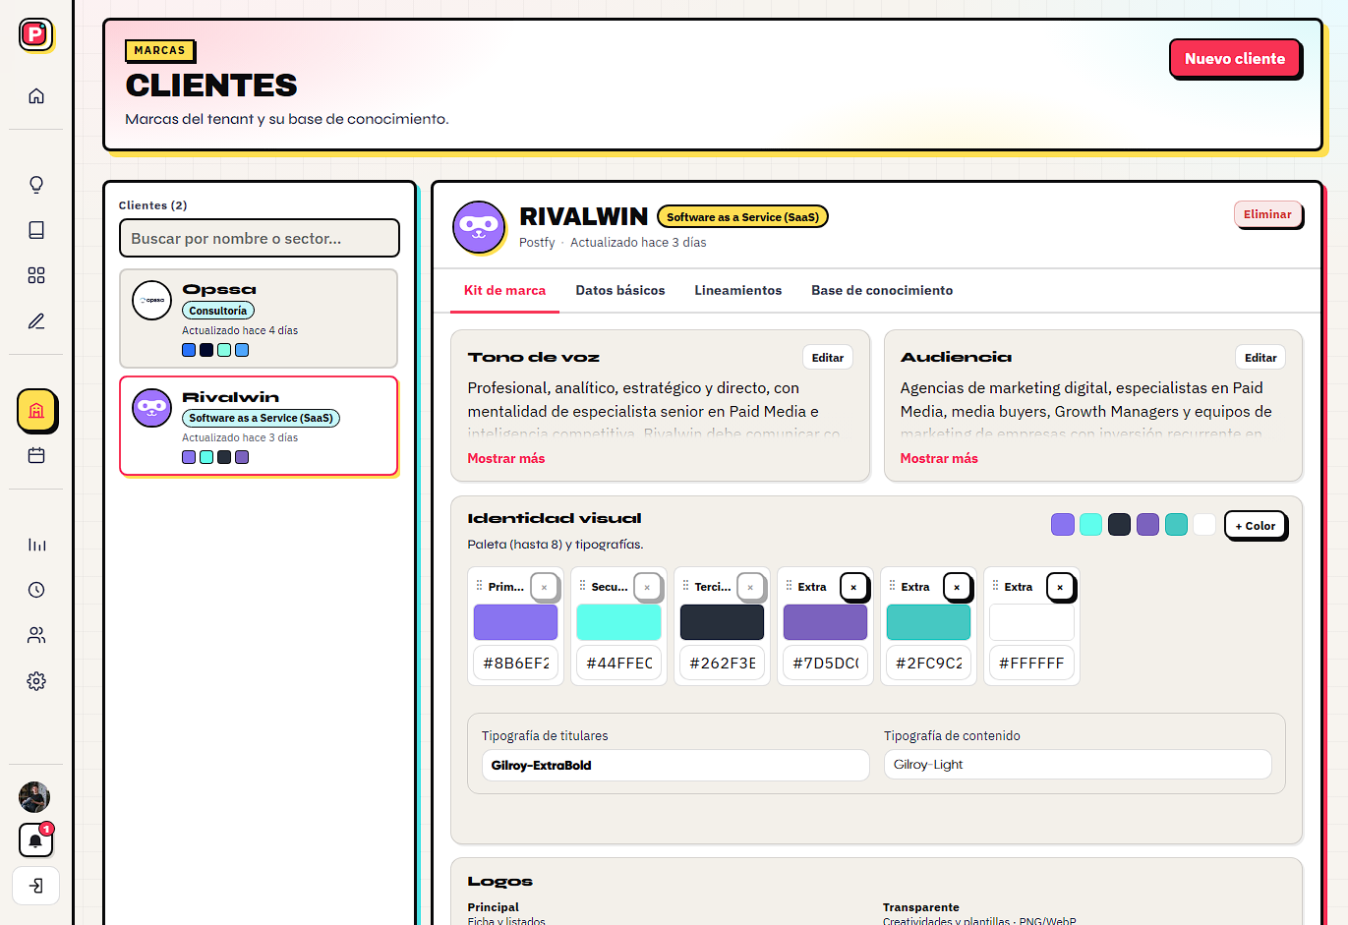Switch to the Kit de marca tab

click(x=504, y=290)
